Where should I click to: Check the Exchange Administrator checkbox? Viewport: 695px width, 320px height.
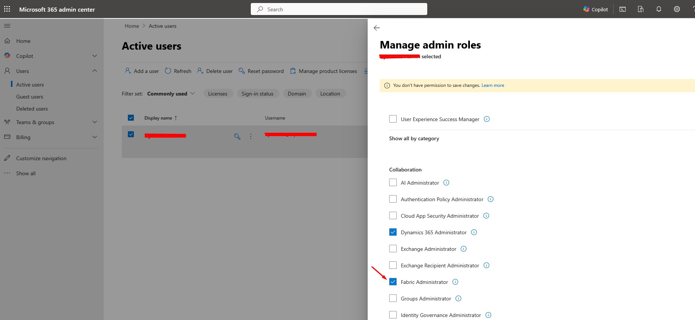coord(393,249)
